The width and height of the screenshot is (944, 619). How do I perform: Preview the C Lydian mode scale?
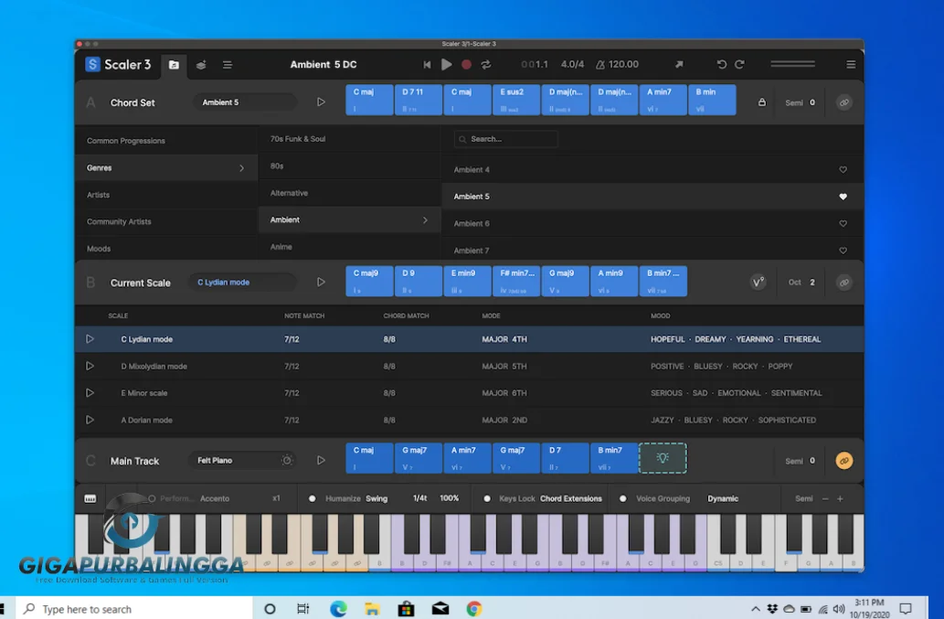pos(90,339)
